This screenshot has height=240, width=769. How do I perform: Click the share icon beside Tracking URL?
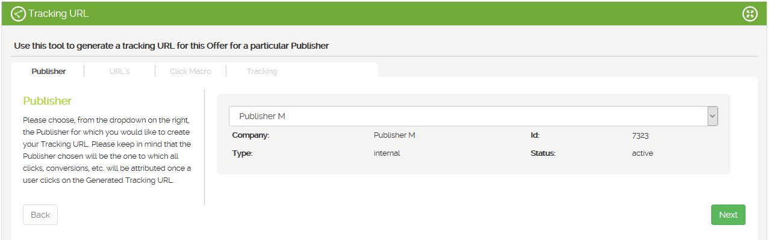[19, 13]
